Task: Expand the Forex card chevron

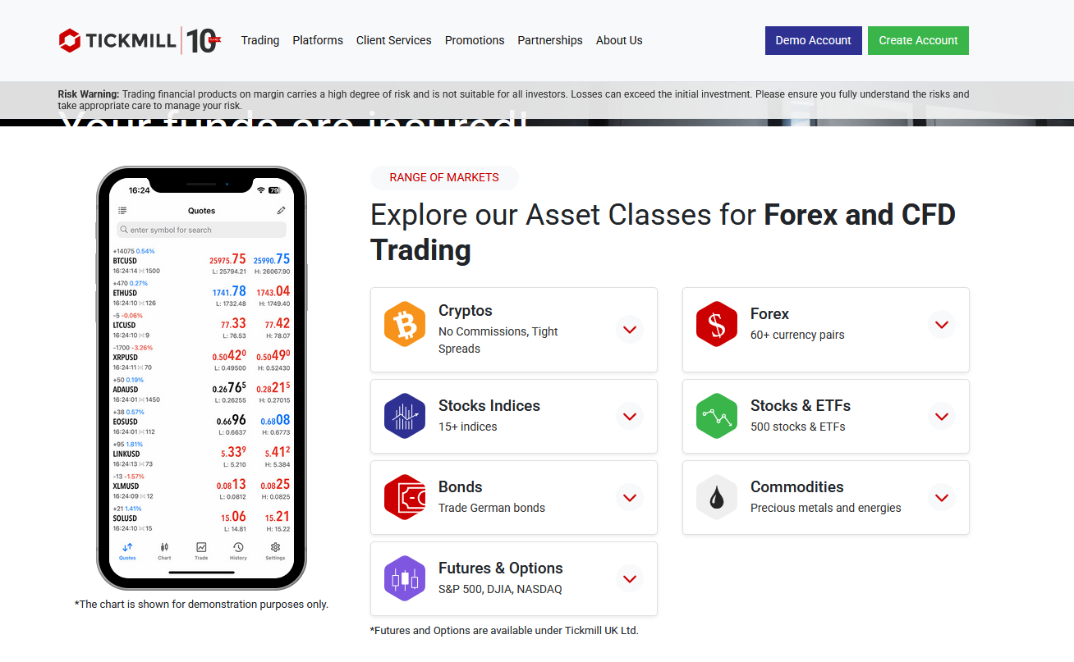Action: tap(942, 325)
